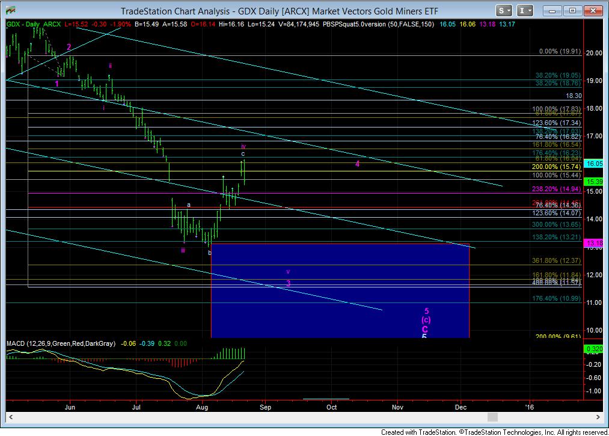Viewport: 609px width, 436px height.
Task: Select the magenta wave label "4" on the chart
Action: point(357,164)
